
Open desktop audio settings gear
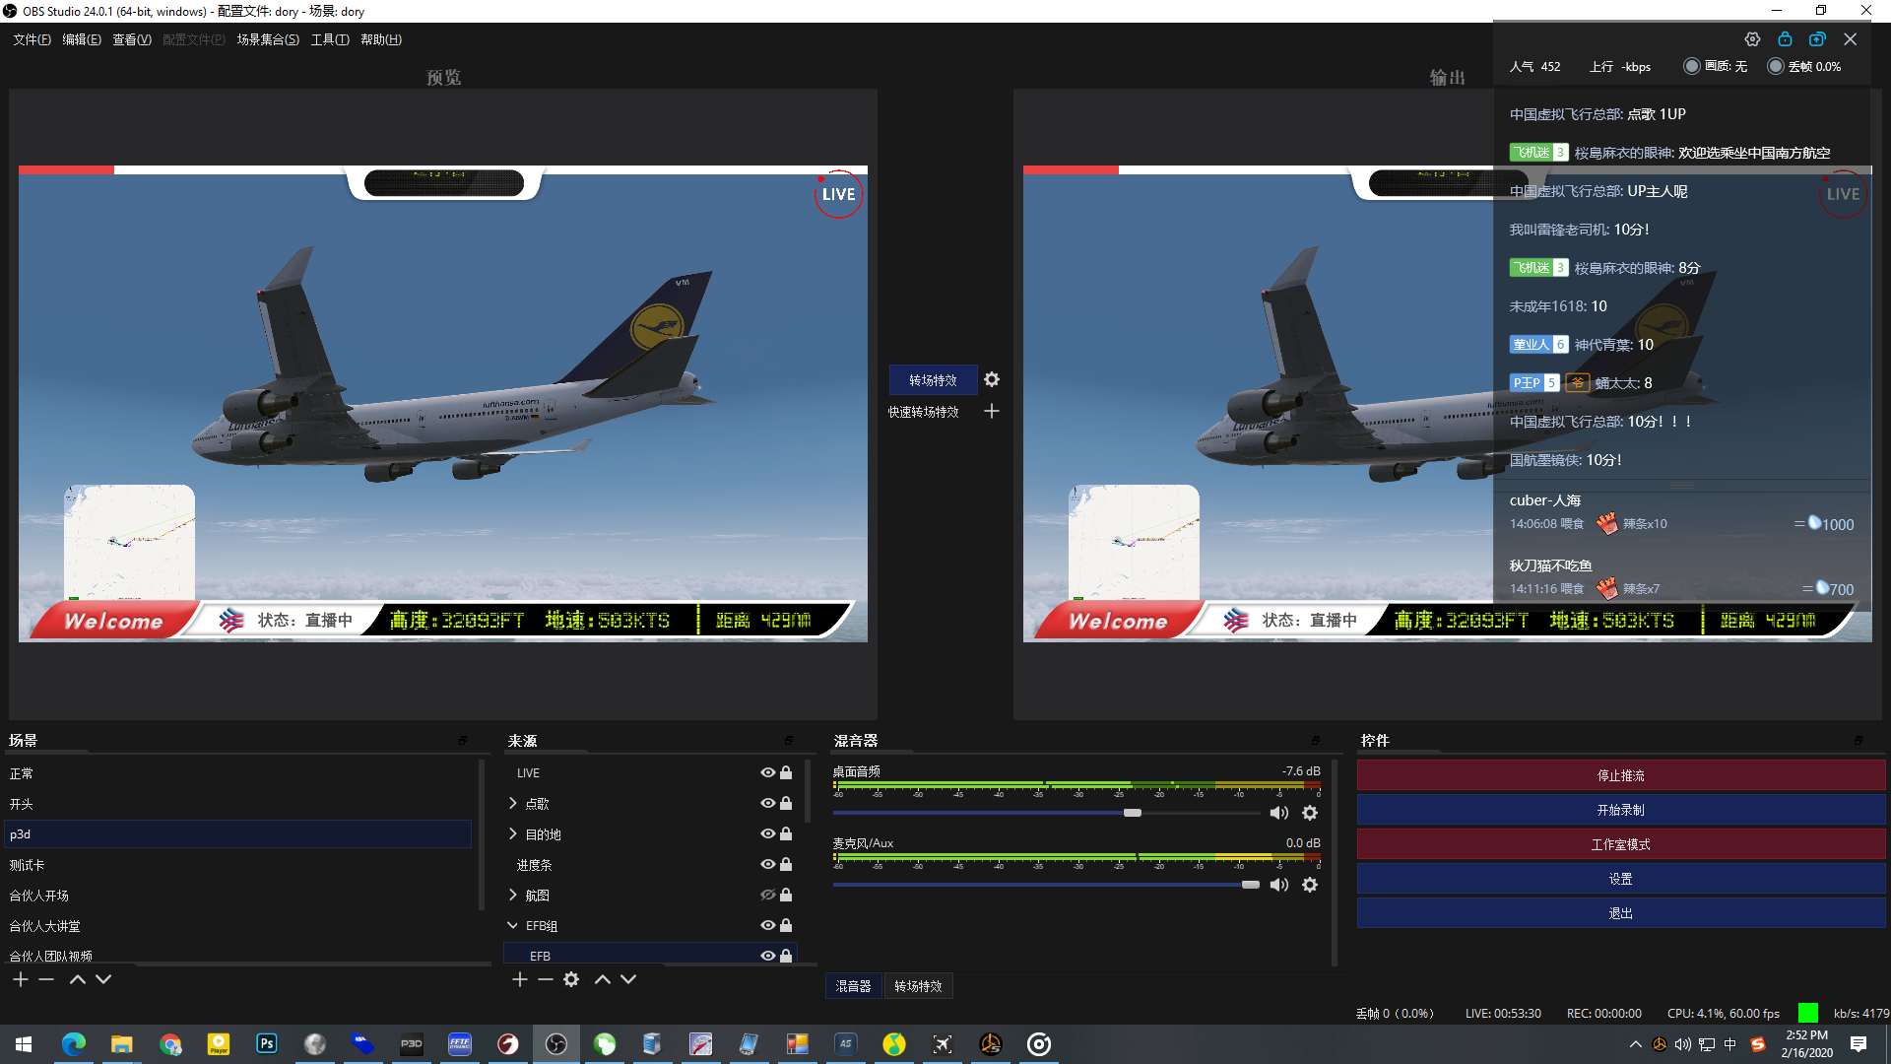[1310, 813]
